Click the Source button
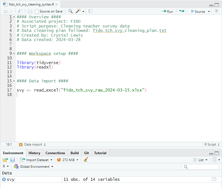 [198, 11]
